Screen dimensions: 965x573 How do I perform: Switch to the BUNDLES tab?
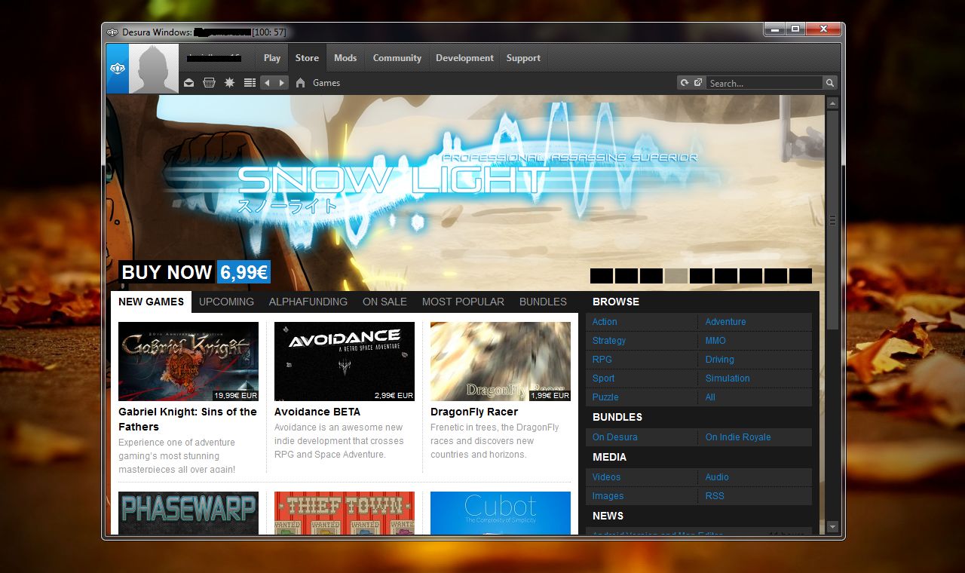pyautogui.click(x=543, y=302)
